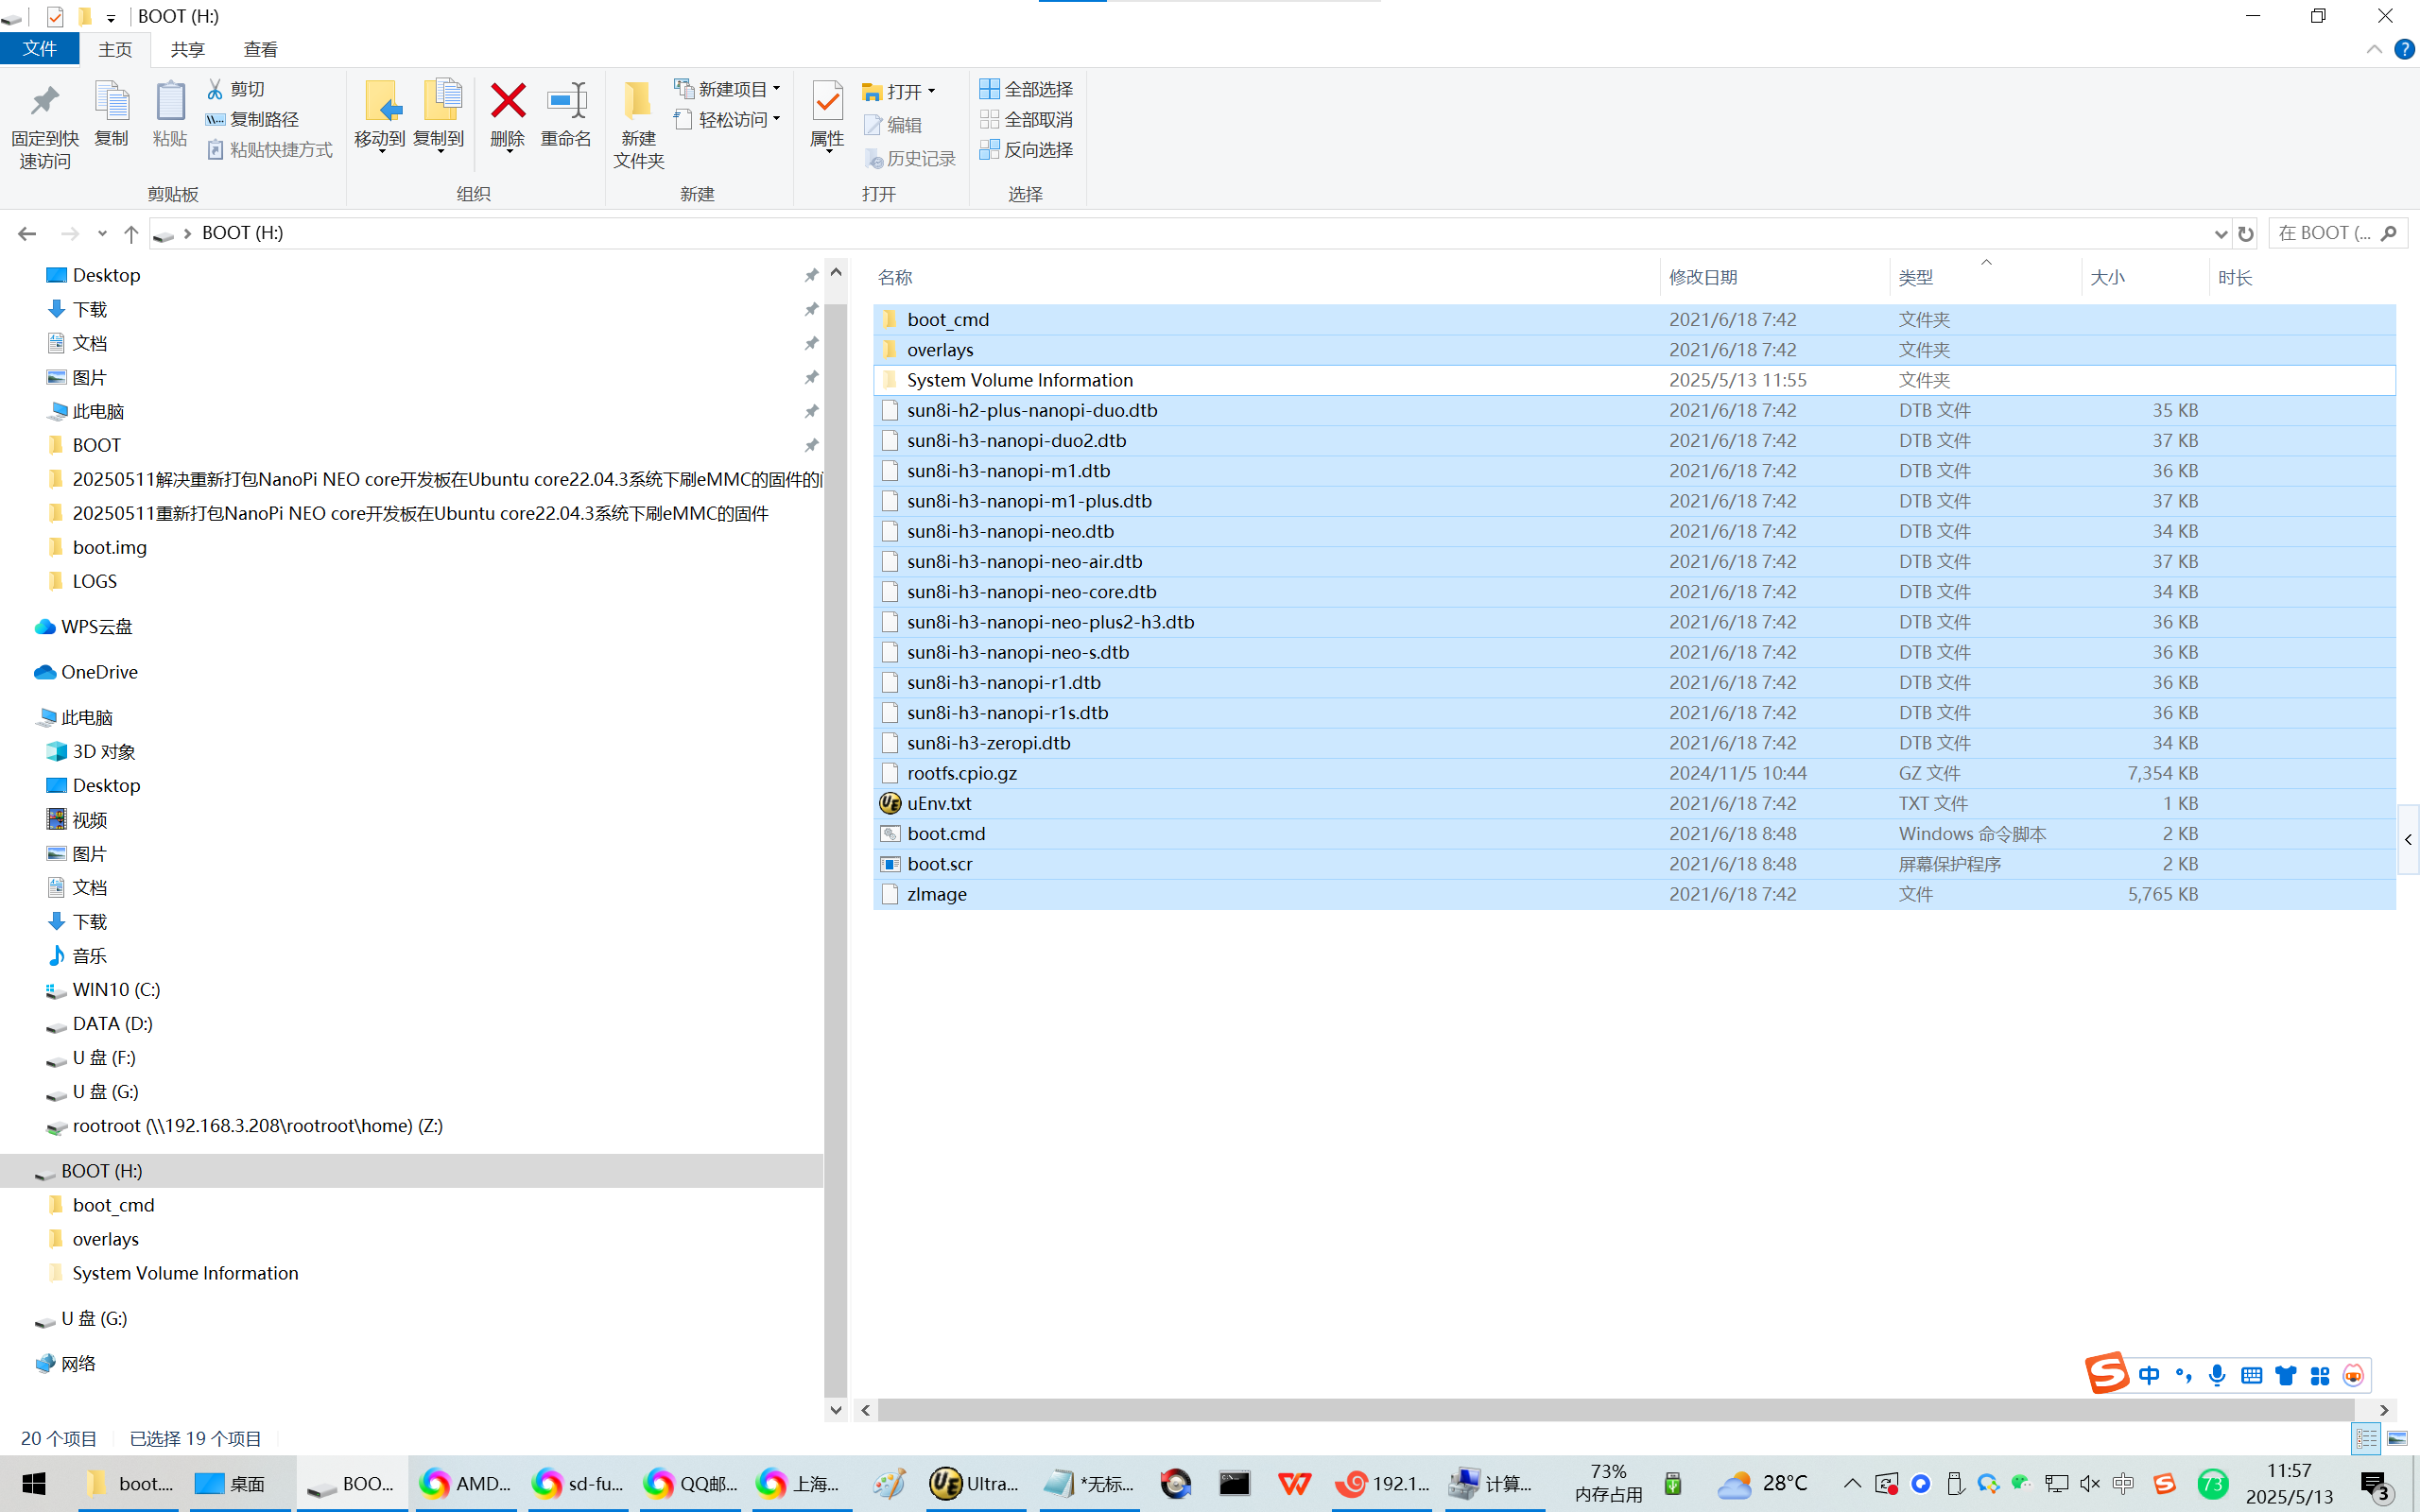Open the New Item (新建项目) dropdown

click(x=728, y=89)
